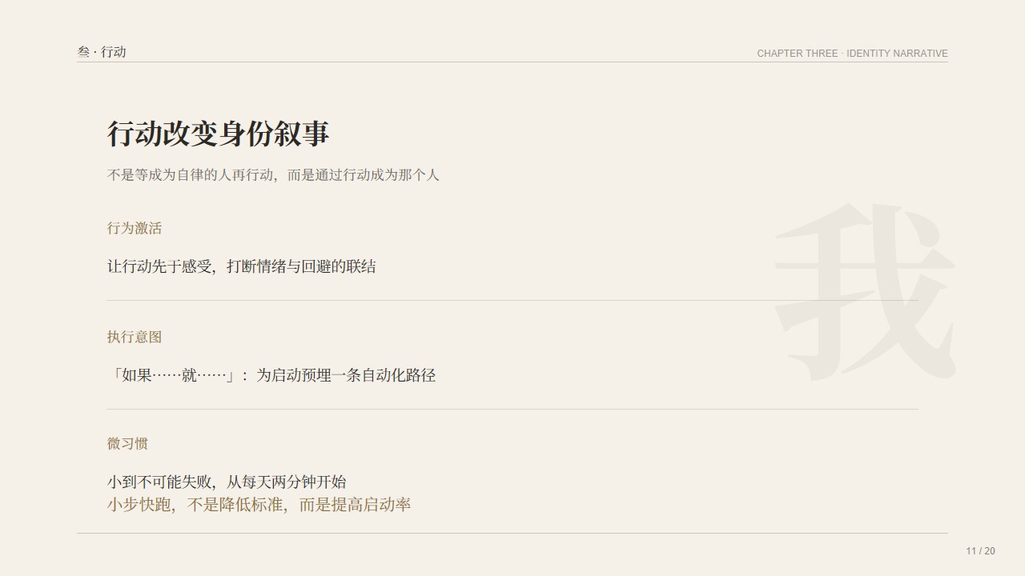This screenshot has height=576, width=1025.
Task: Click the section label 微习惯
Action: tap(127, 443)
